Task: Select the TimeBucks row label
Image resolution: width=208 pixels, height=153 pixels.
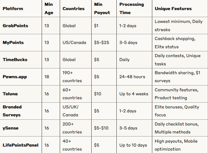Action: [x=15, y=60]
